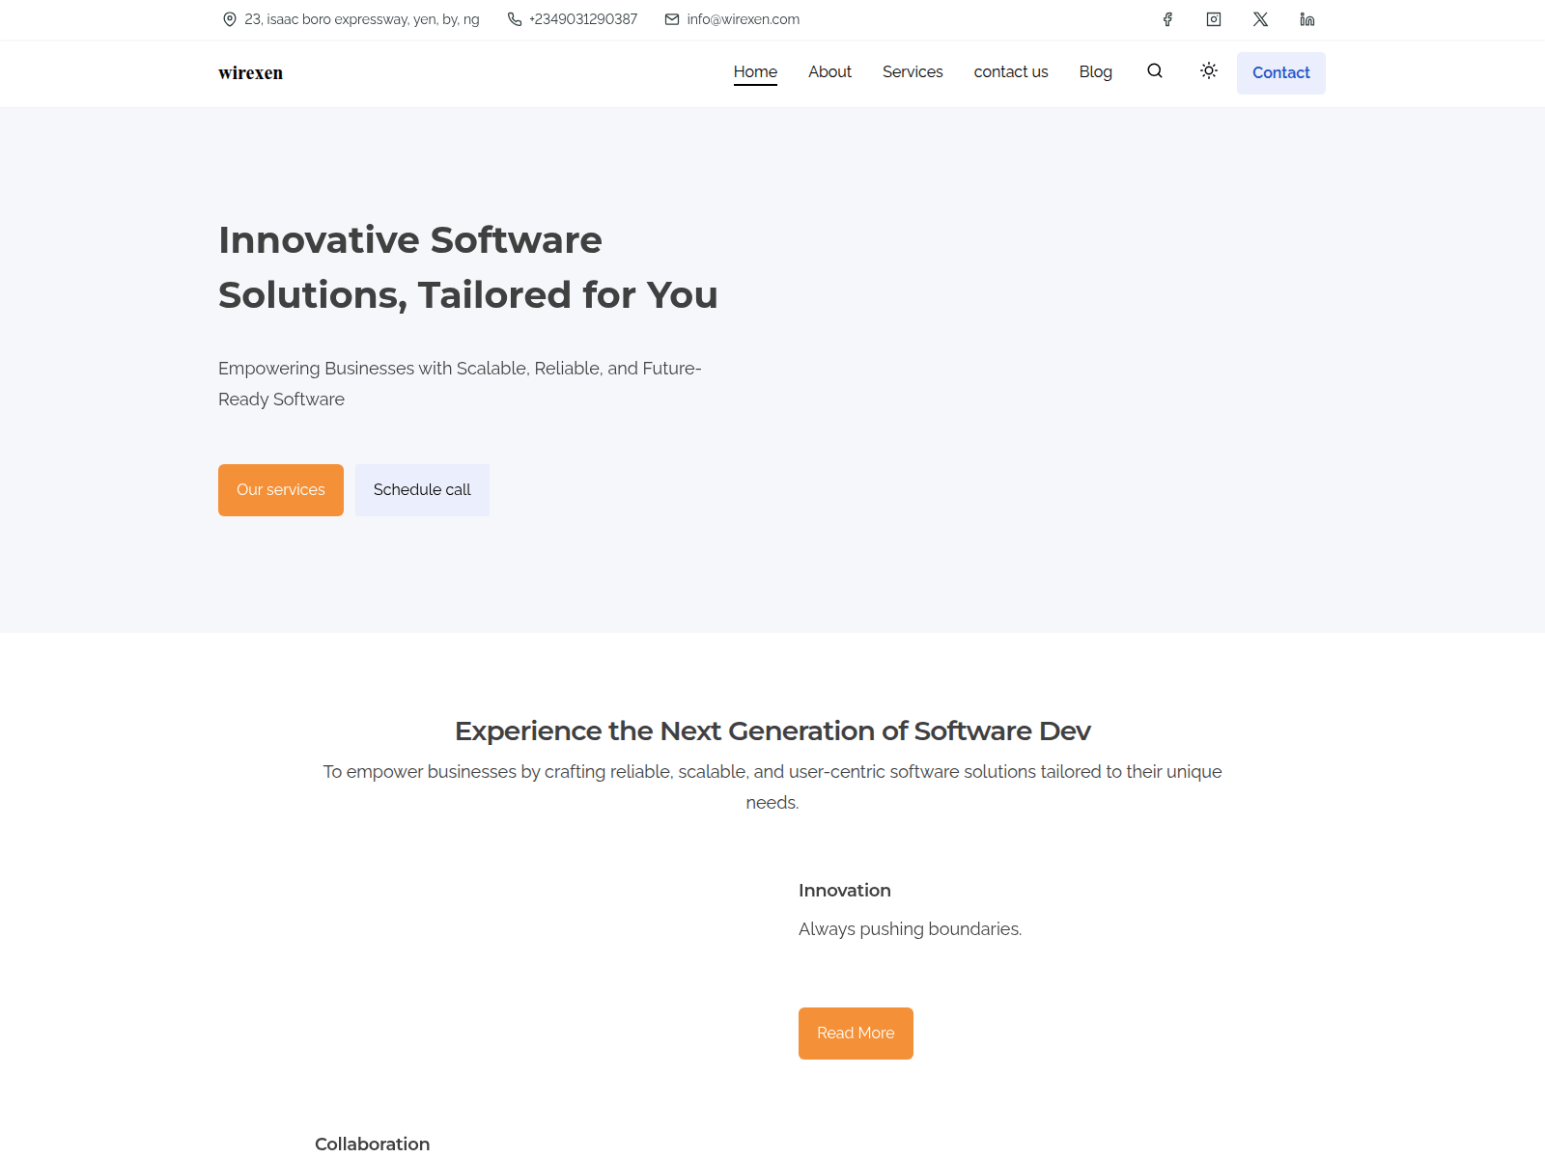Click the wirexen logo
Screen dimensions: 1545x1158
tap(250, 73)
